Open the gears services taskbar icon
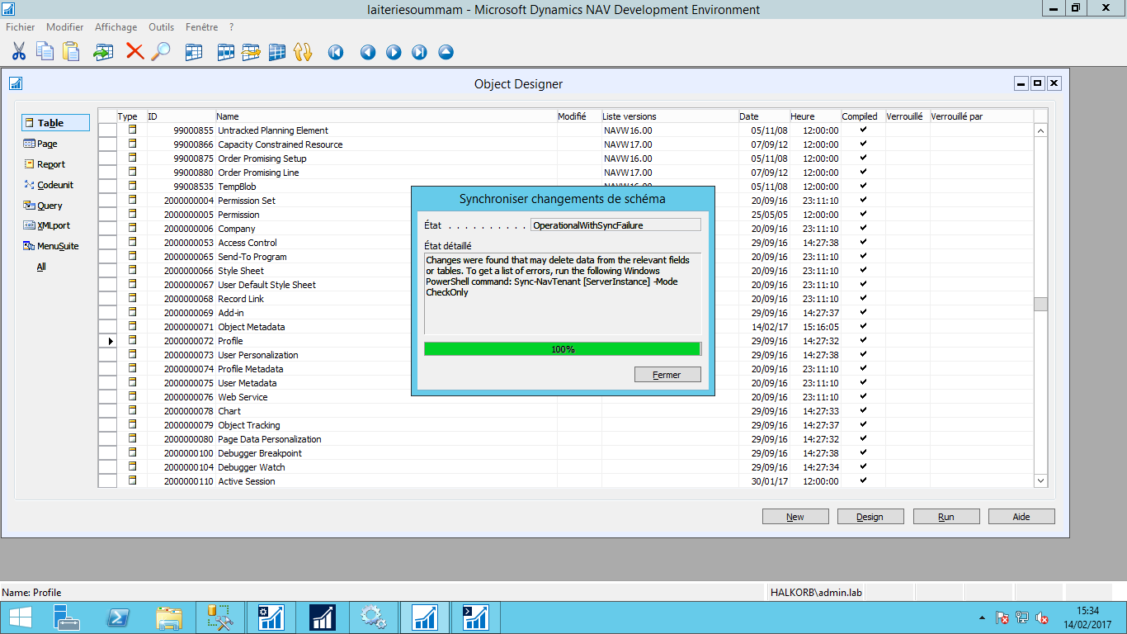1127x634 pixels. 374,617
